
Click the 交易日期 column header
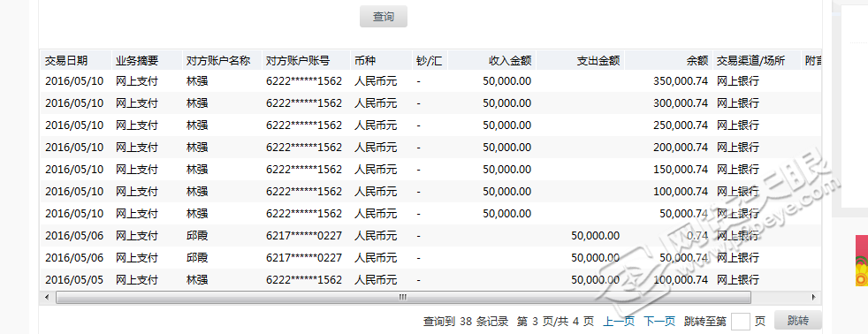66,61
